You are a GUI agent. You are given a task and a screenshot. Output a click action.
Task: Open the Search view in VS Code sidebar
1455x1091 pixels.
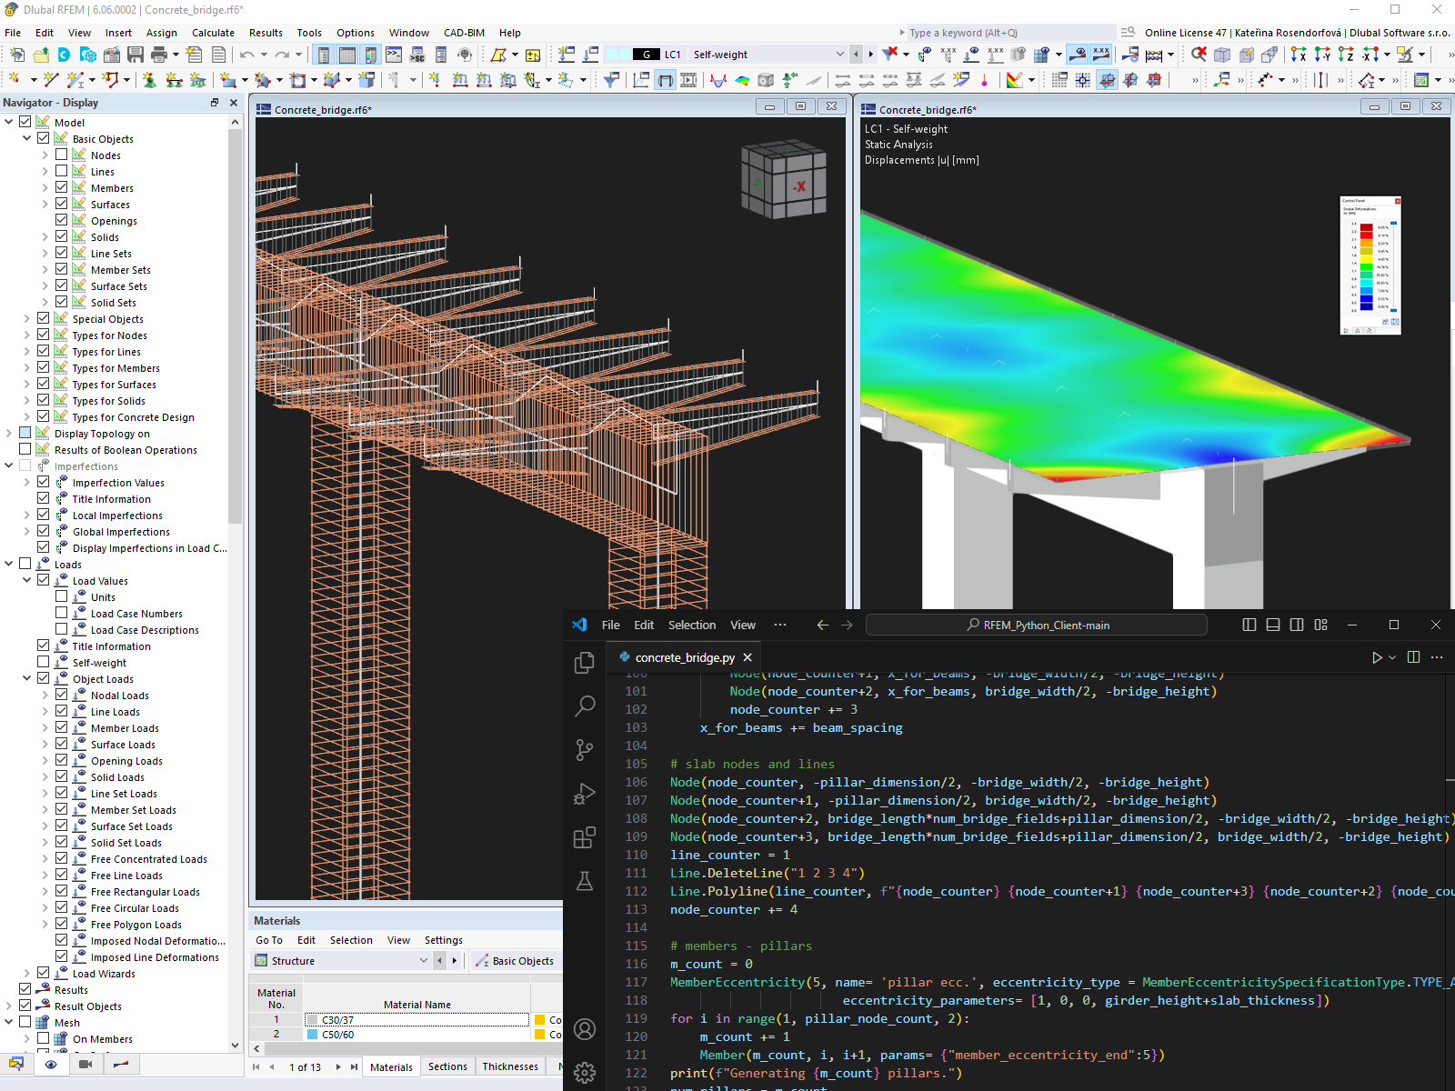click(x=585, y=706)
